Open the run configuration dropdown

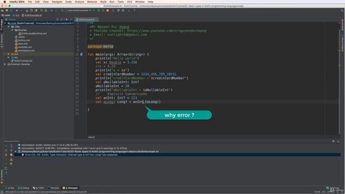tap(79, 10)
